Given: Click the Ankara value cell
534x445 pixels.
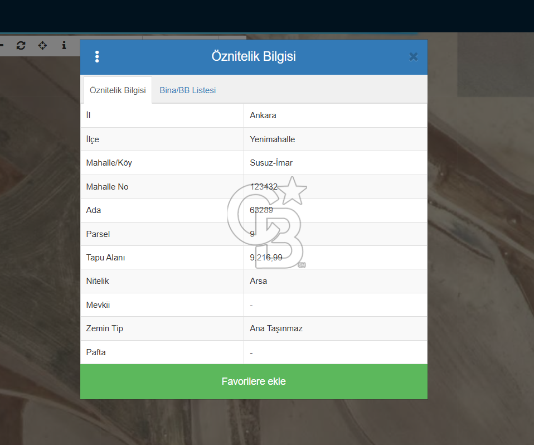Looking at the screenshot, I should [263, 115].
